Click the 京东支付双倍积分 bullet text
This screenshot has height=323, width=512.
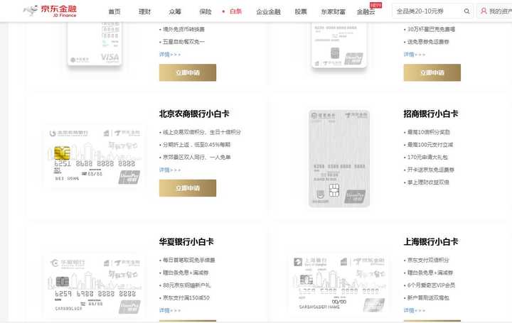[428, 260]
